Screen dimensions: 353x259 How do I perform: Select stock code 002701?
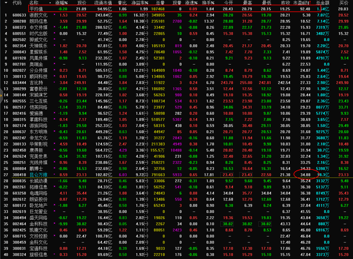tap(19, 64)
